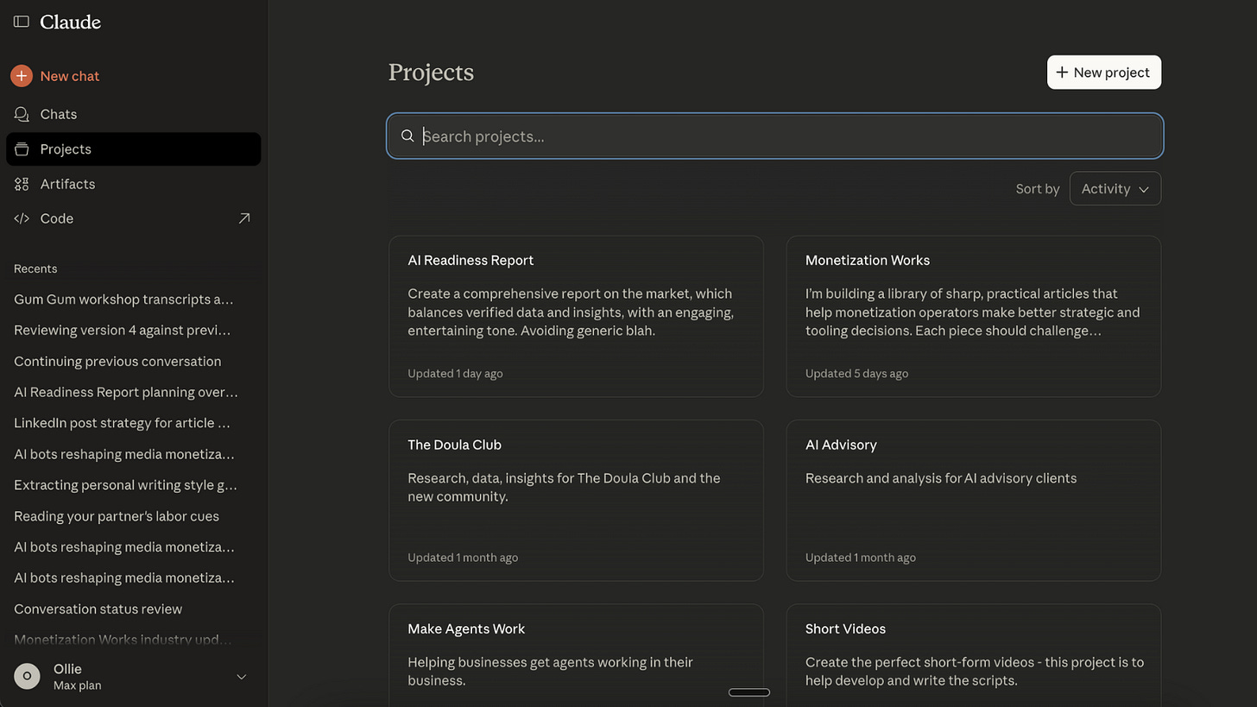Click the Sort by label
The height and width of the screenshot is (707, 1257).
(x=1038, y=188)
